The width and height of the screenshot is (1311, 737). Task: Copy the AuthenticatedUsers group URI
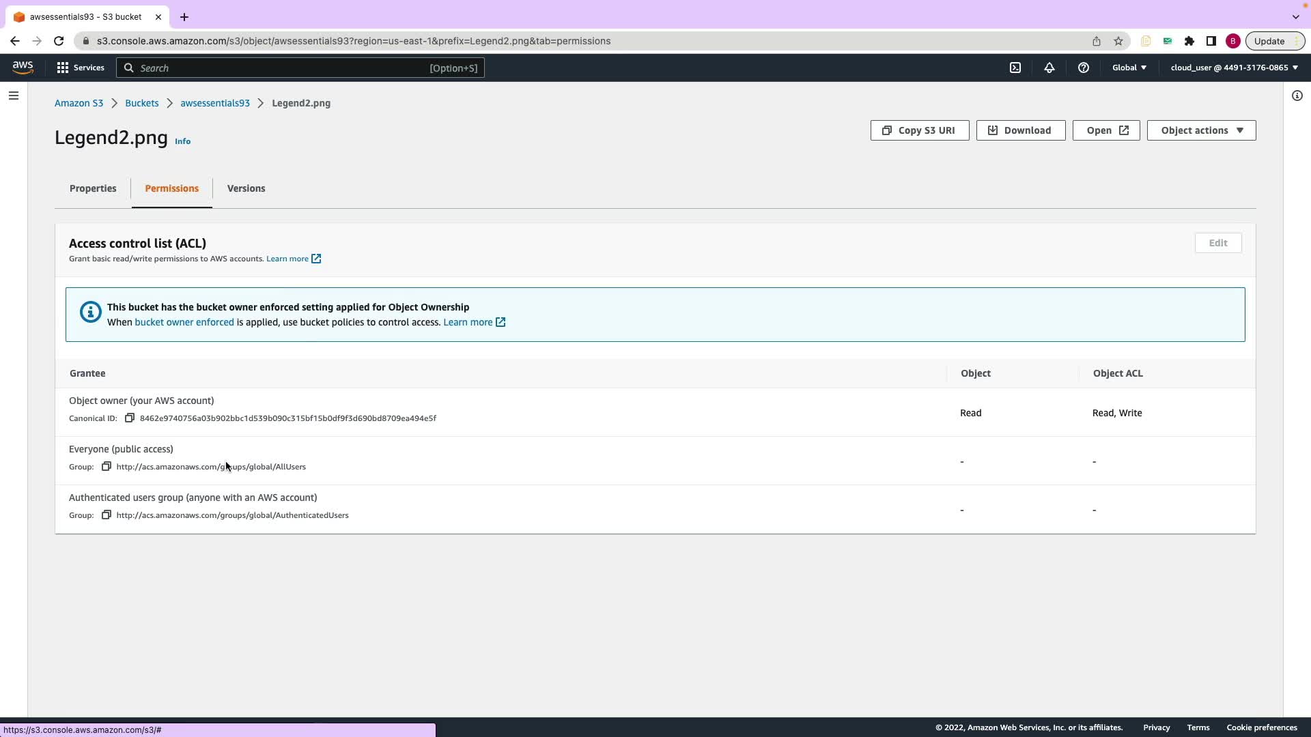107,515
